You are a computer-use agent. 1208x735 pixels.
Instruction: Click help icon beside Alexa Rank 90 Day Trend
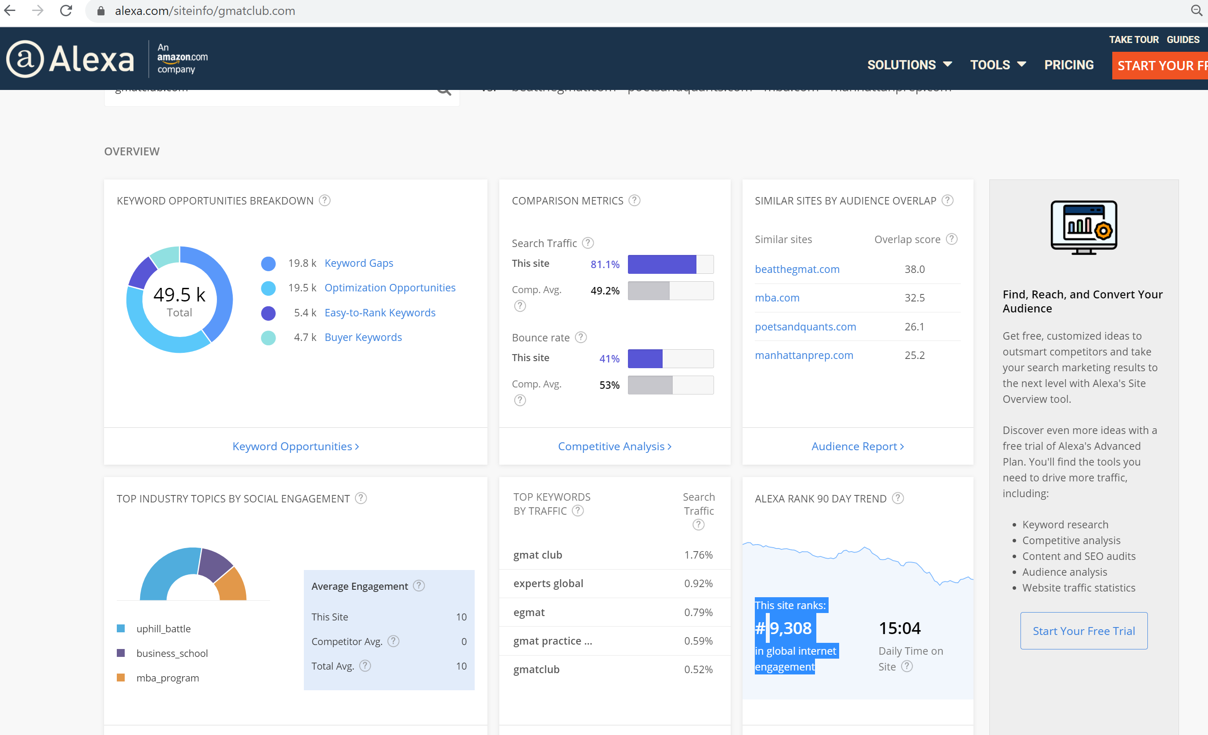(898, 498)
